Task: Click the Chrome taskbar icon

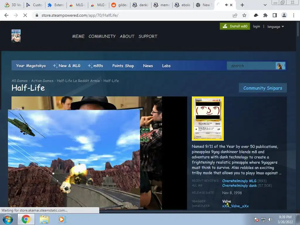Action: click(x=26, y=219)
